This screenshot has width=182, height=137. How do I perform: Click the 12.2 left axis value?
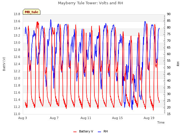click(x=17, y=71)
